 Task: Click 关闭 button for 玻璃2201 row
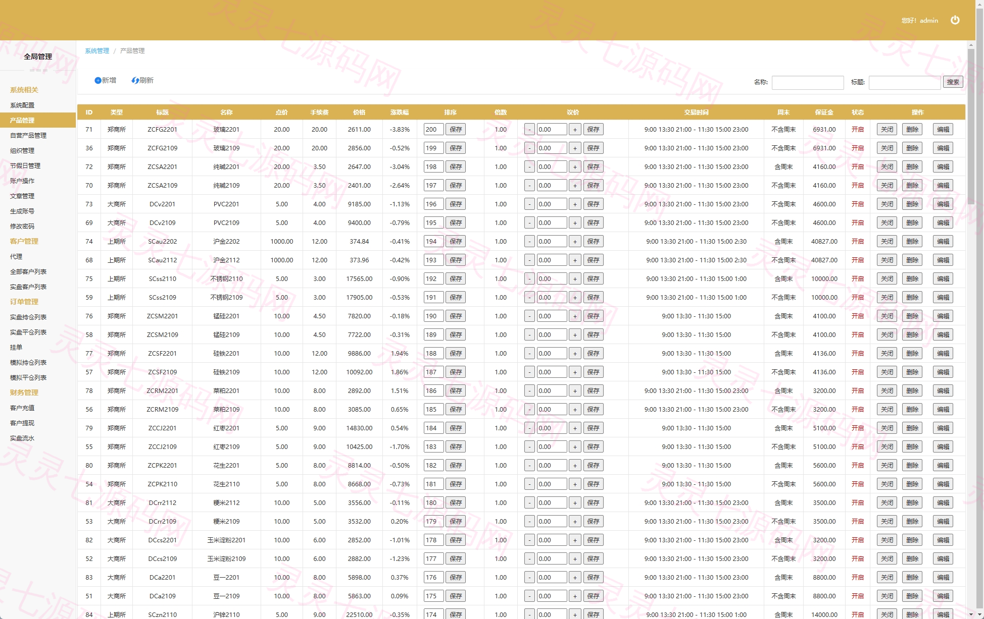[887, 130]
